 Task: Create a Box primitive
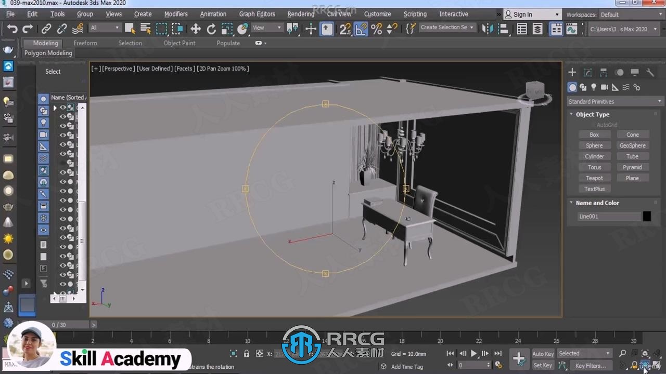tap(594, 135)
